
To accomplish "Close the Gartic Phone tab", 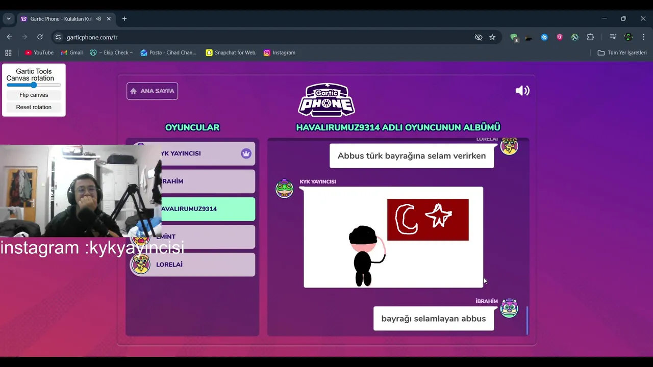I will [x=109, y=19].
